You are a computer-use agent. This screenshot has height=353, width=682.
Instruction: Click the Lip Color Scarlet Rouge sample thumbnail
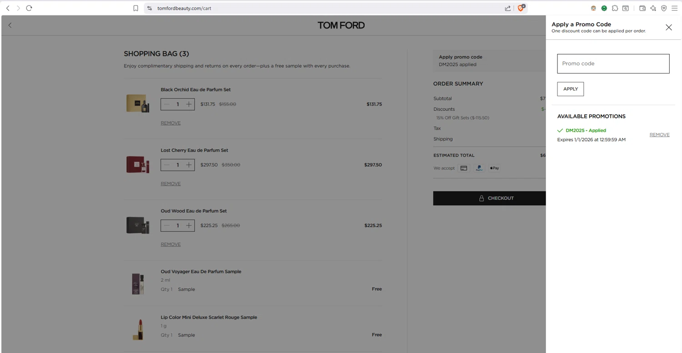(138, 329)
